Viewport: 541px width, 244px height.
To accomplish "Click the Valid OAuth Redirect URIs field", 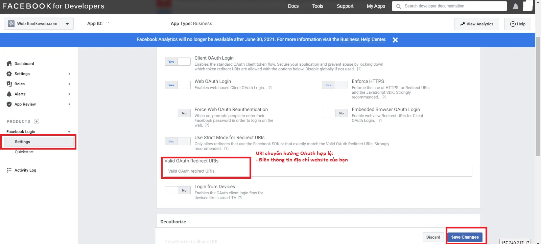I will [x=318, y=171].
